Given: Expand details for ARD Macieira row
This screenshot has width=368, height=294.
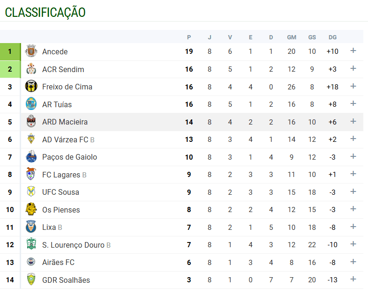Looking at the screenshot, I should (353, 121).
